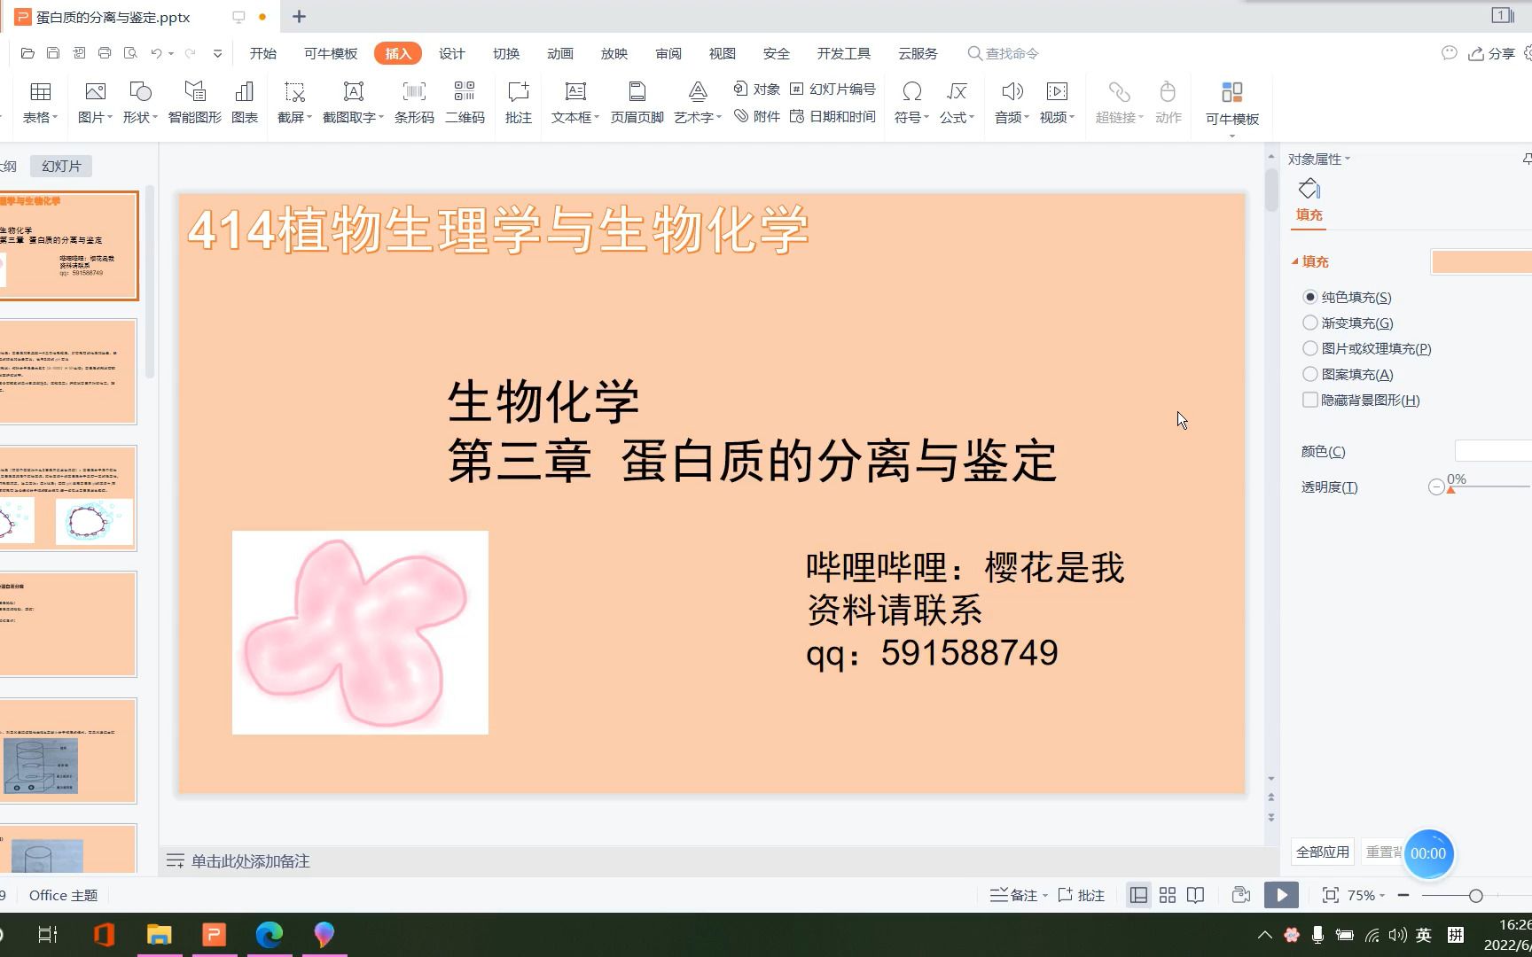Screen dimensions: 1532x957
Task: Toggle Normal view in status bar
Action: point(1138,895)
